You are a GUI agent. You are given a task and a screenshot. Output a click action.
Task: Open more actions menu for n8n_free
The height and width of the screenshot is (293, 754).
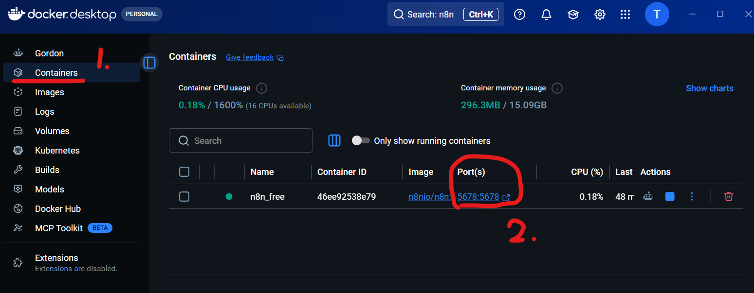click(x=692, y=196)
